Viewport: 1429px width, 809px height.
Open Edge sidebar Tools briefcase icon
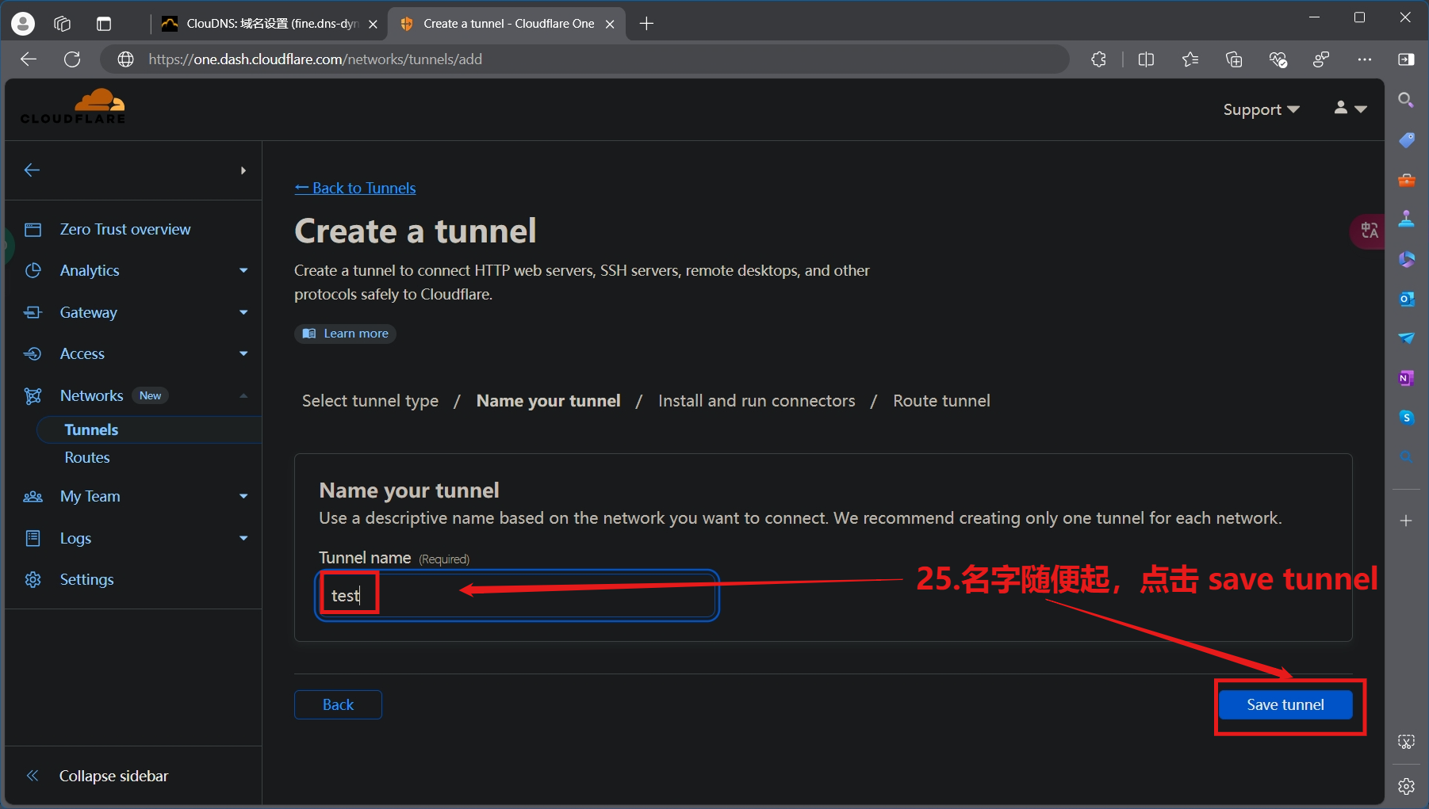coord(1406,180)
